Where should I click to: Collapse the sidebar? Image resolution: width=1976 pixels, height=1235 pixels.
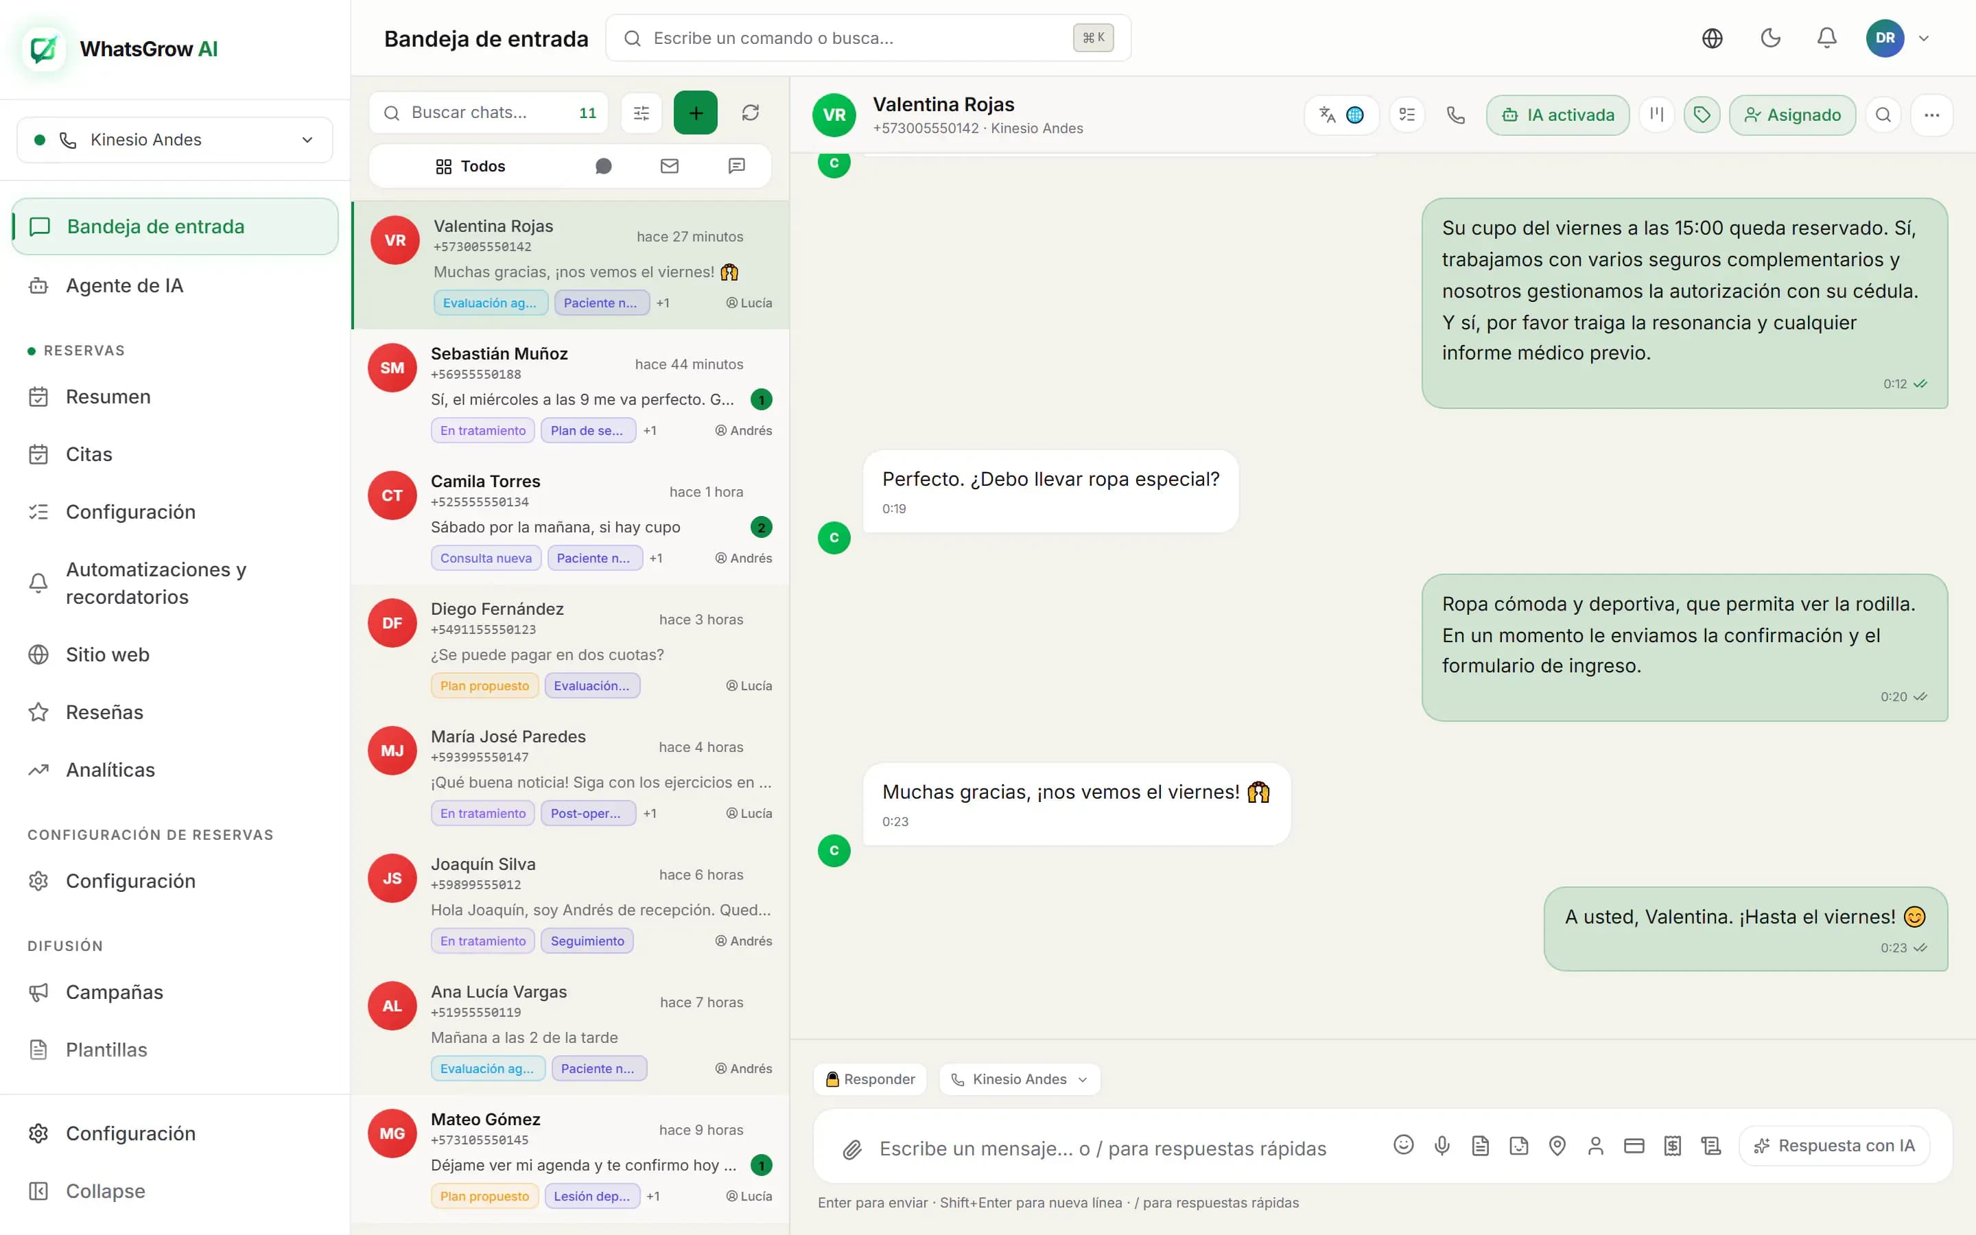[175, 1190]
